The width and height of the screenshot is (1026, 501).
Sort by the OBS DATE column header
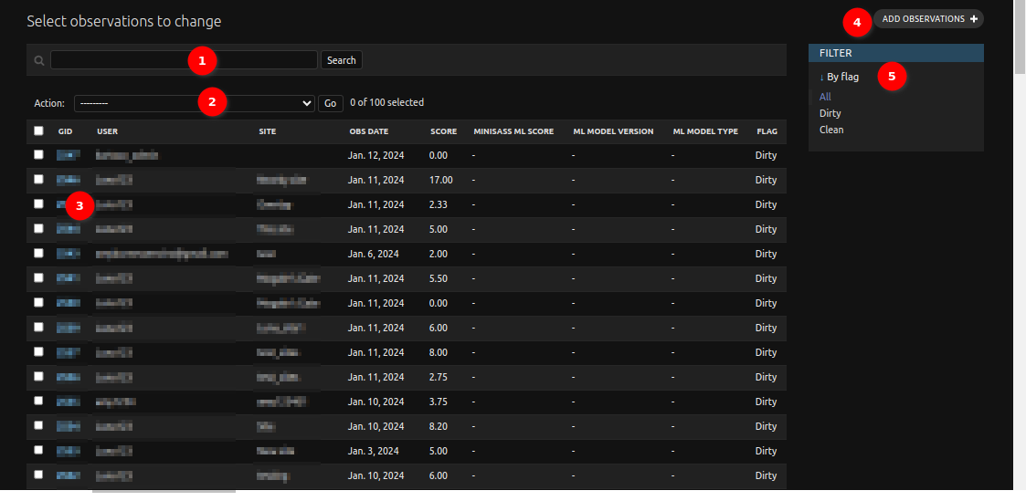[x=368, y=131]
